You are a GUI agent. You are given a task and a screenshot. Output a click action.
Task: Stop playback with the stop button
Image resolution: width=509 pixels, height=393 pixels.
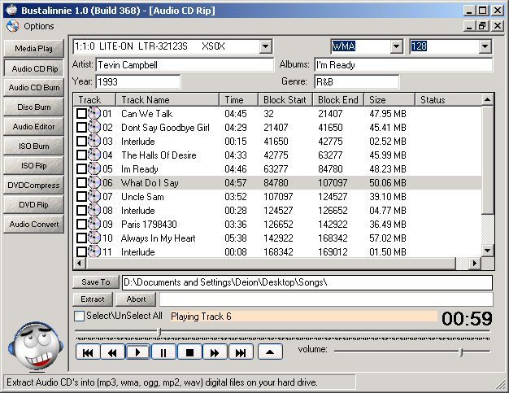[189, 352]
